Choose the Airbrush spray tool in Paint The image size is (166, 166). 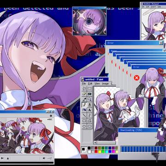[84, 110]
